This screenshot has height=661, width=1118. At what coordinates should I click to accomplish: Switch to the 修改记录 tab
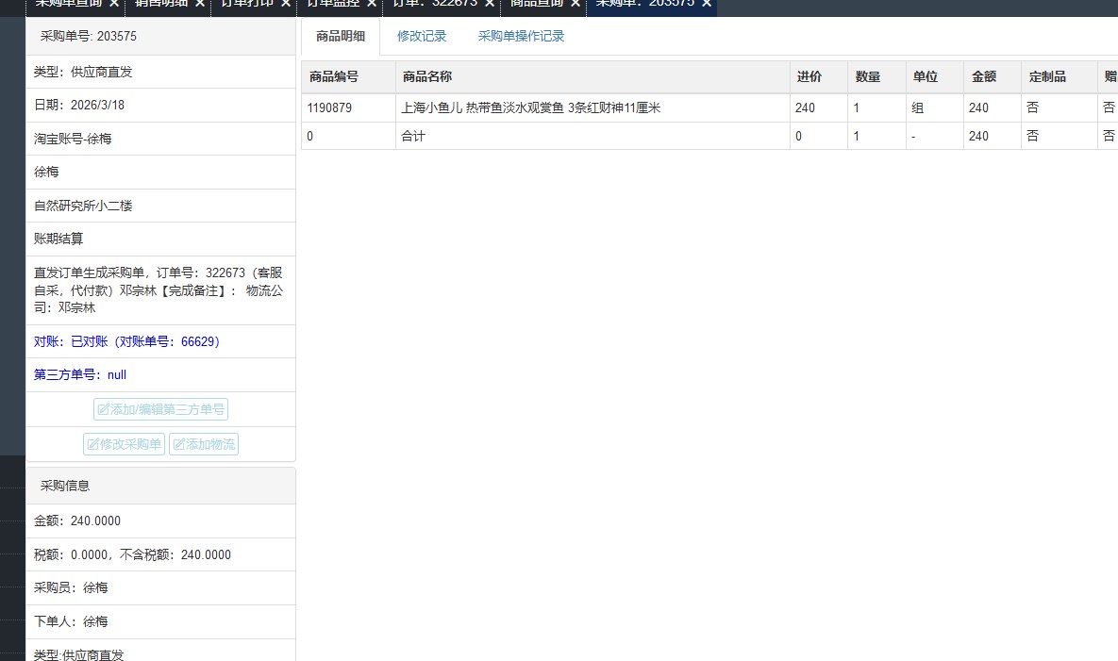(x=422, y=37)
